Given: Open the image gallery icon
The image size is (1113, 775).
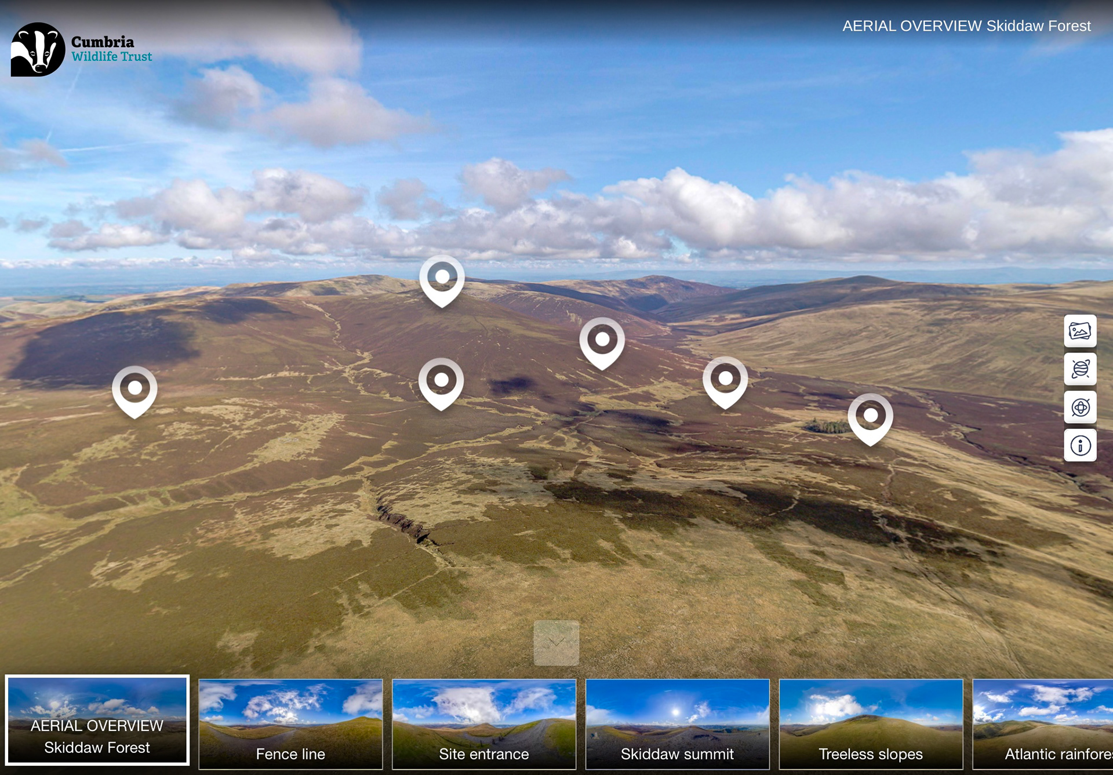Looking at the screenshot, I should pos(1080,332).
